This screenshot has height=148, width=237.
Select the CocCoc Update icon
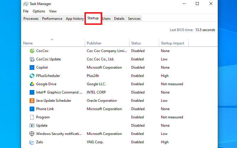tap(32, 59)
